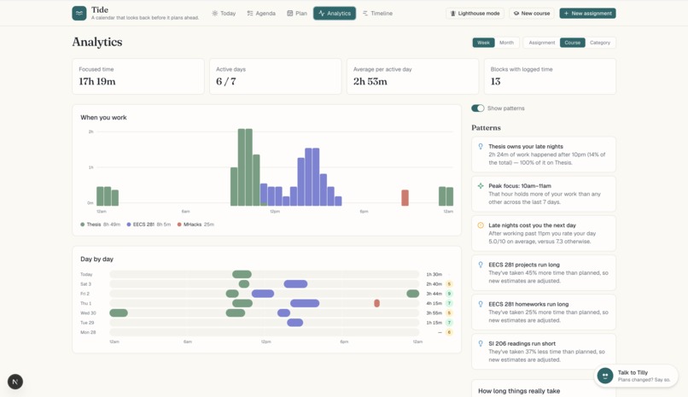The width and height of the screenshot is (688, 397).
Task: Click the purple block on Wed 30 row
Action: pos(284,312)
